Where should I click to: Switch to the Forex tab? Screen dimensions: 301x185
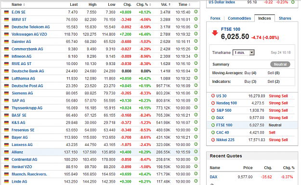pos(215,18)
